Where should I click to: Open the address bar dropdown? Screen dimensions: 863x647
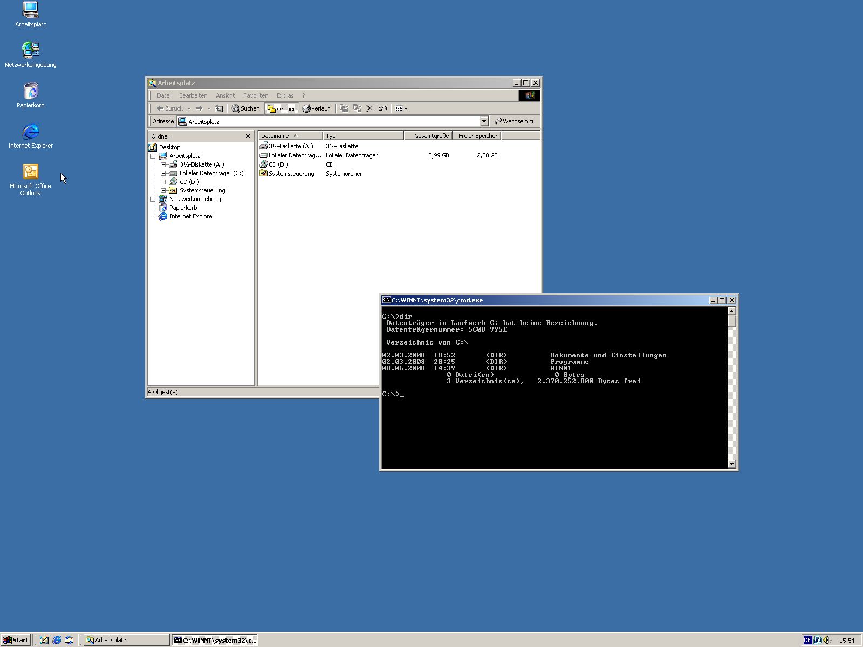484,121
